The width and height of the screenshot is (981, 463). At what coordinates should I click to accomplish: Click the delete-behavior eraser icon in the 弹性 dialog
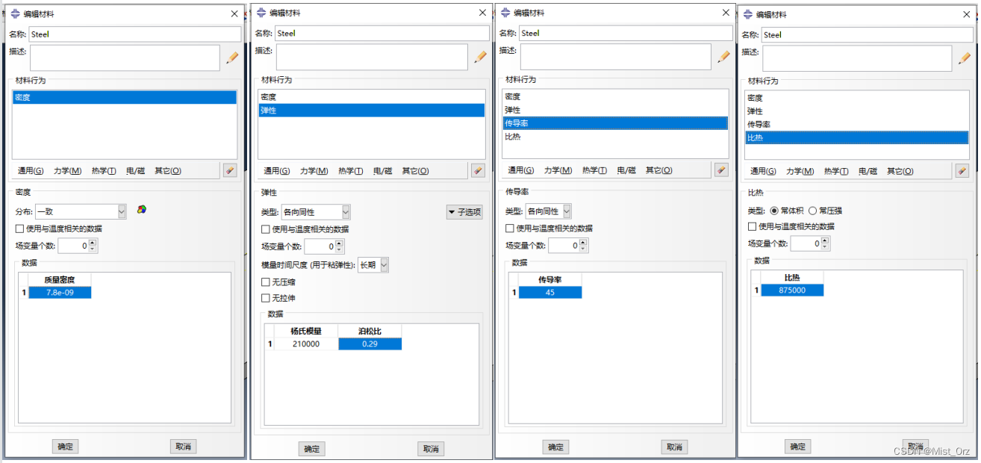point(478,170)
